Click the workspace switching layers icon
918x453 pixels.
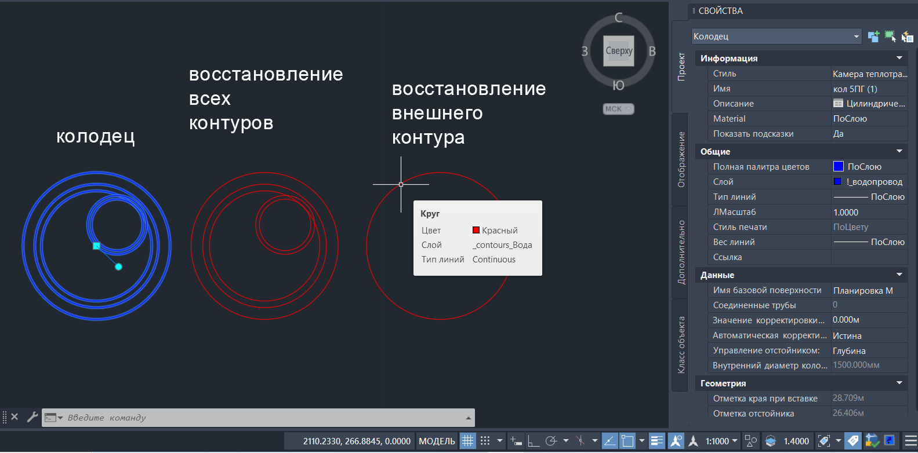tap(770, 441)
